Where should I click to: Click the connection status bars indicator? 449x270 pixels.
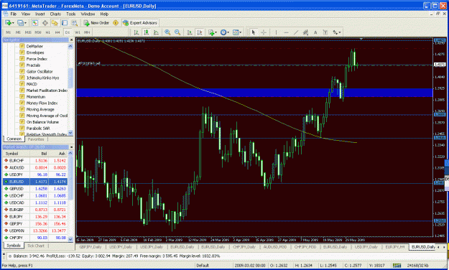[397, 266]
